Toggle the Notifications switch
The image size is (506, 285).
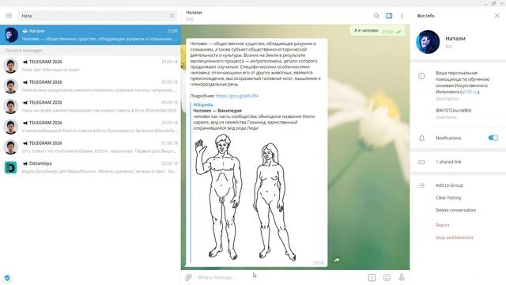coord(493,138)
